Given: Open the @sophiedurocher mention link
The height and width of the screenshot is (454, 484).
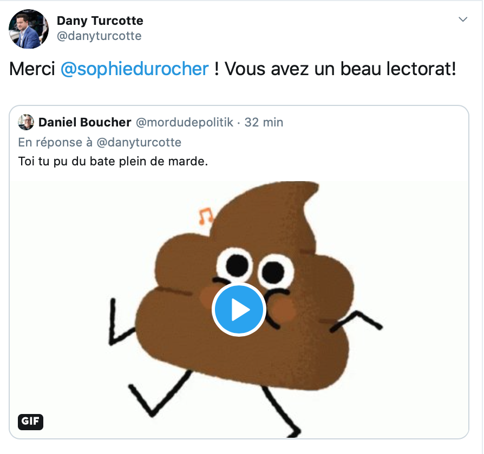Looking at the screenshot, I should point(135,69).
